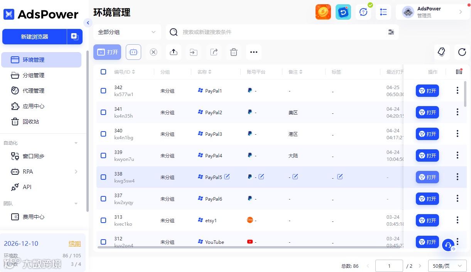Screen dimensions: 471x272
Task: Open the three-dot menu for etsy1 row
Action: 457,220
